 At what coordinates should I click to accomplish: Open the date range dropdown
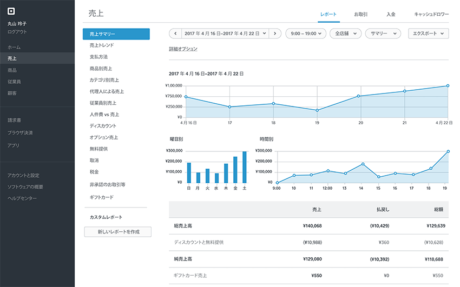[x=225, y=34]
